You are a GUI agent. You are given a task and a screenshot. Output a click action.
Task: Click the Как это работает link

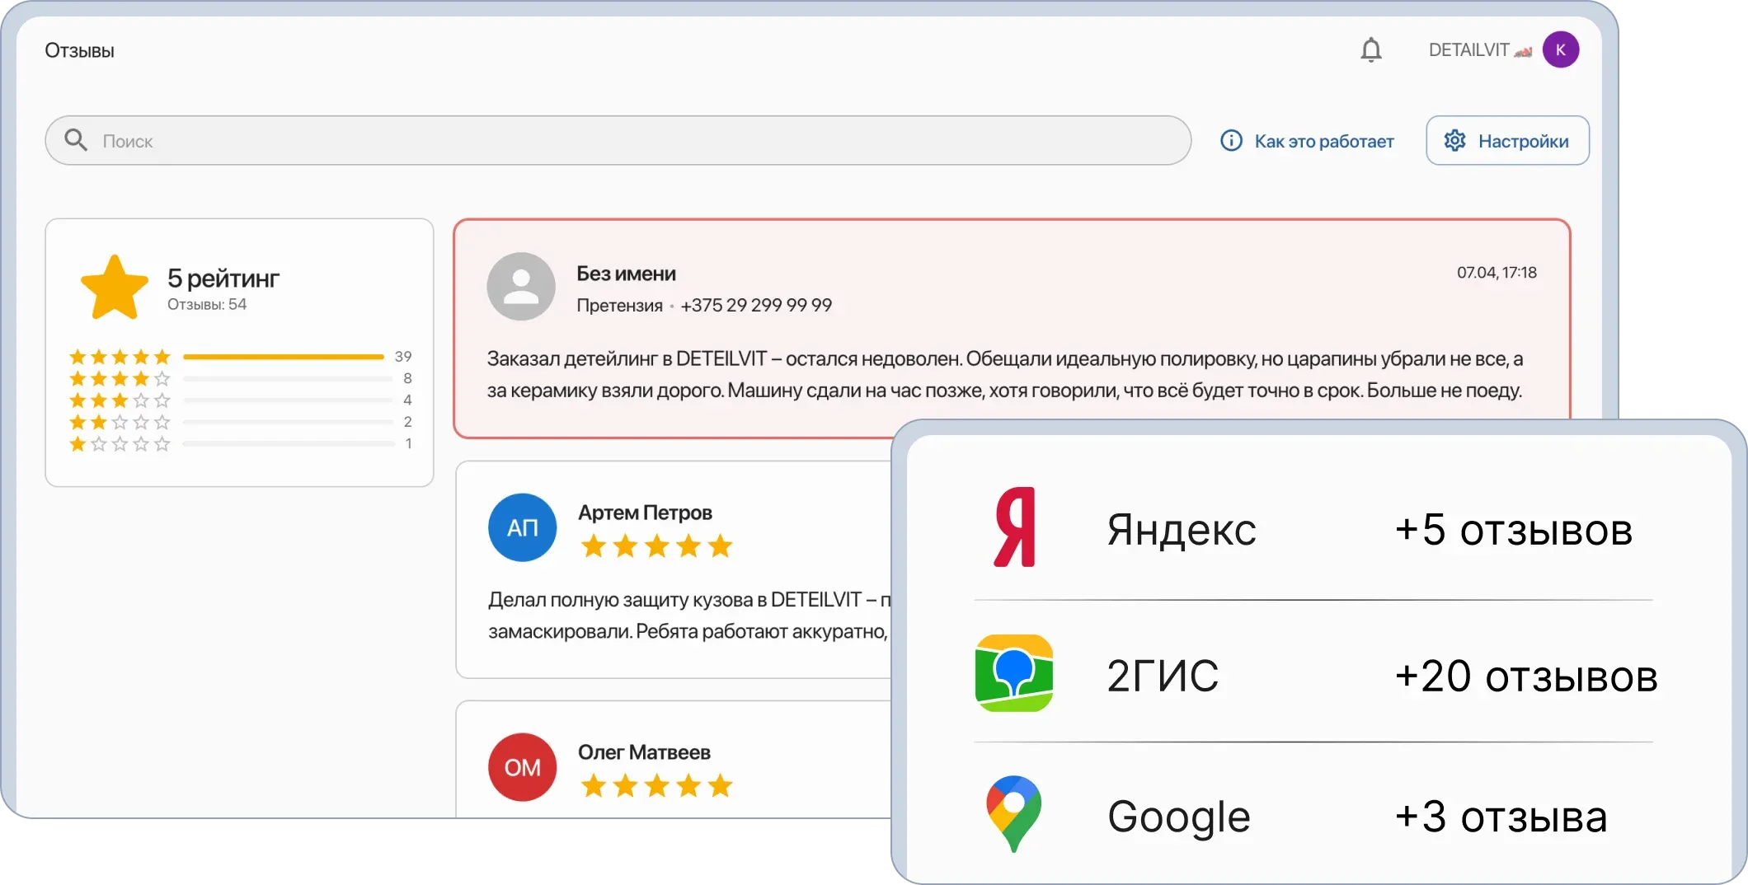[1323, 140]
